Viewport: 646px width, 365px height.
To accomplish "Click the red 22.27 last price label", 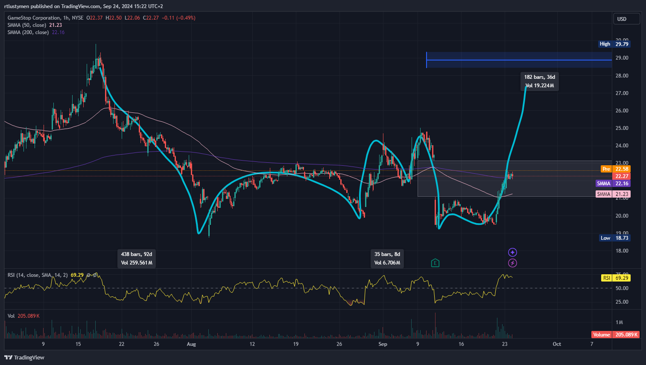I will coord(622,176).
